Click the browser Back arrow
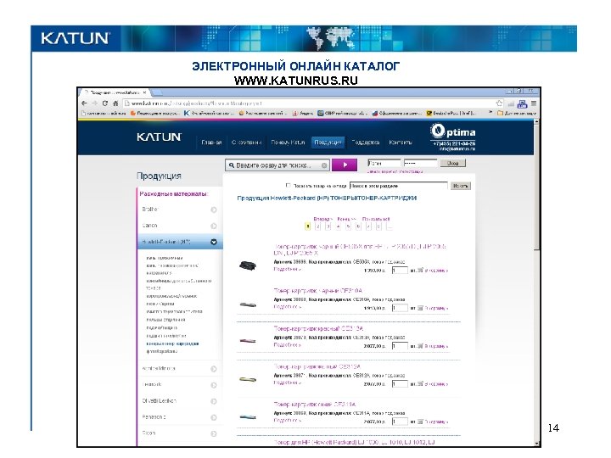Image resolution: width=611 pixels, height=458 pixels. click(x=84, y=103)
